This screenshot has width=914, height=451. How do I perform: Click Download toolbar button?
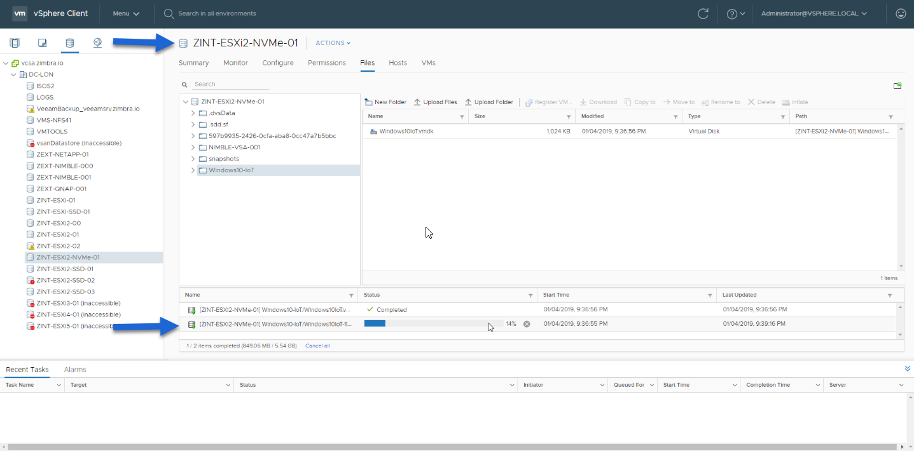point(599,102)
